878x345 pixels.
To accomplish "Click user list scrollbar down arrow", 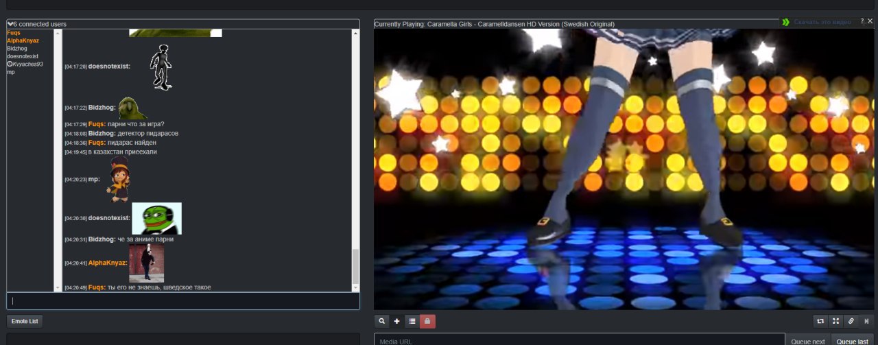I will point(58,288).
